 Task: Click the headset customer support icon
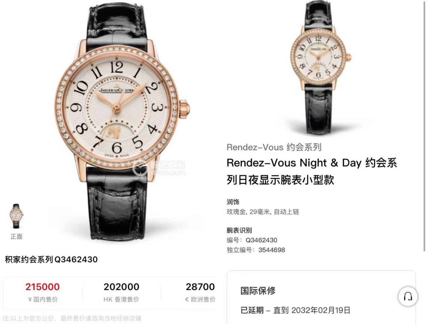tap(408, 296)
